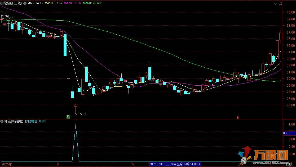Viewport: 296px width, 167px height.
Task: Click the 2025年 label on time axis
Action: 6,164
